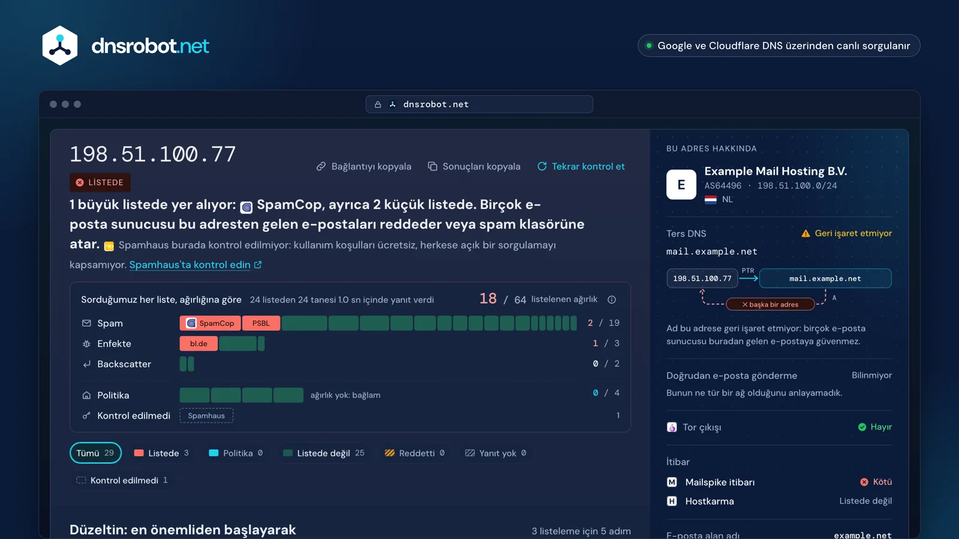Click the dashed Spamhaus chip
Screen dimensions: 959x539
coord(207,416)
